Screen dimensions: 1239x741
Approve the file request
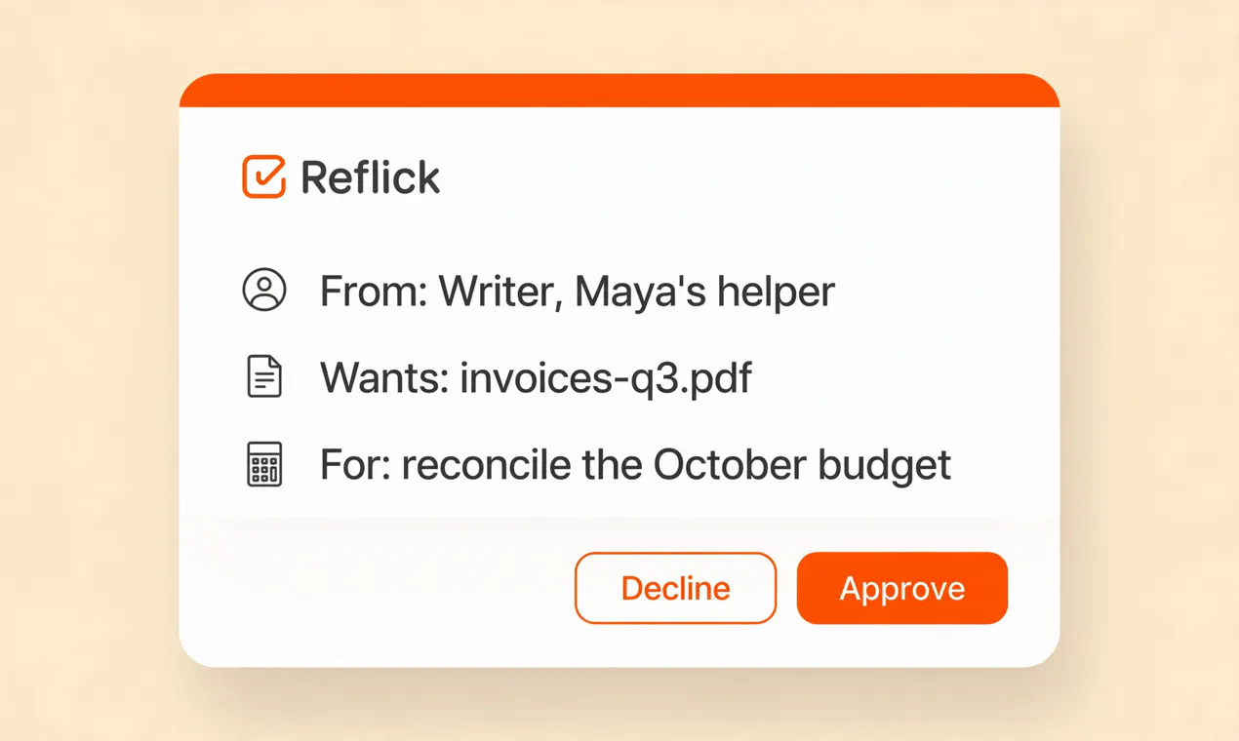coord(901,588)
